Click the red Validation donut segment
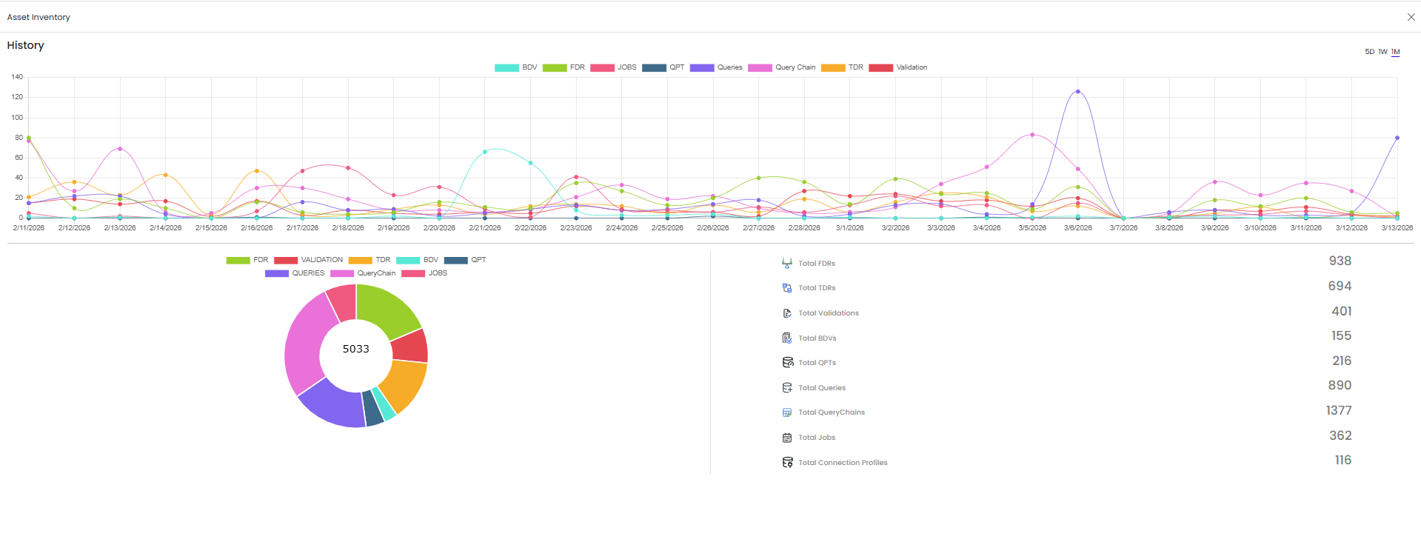Screen dimensions: 1421x548 pos(409,347)
